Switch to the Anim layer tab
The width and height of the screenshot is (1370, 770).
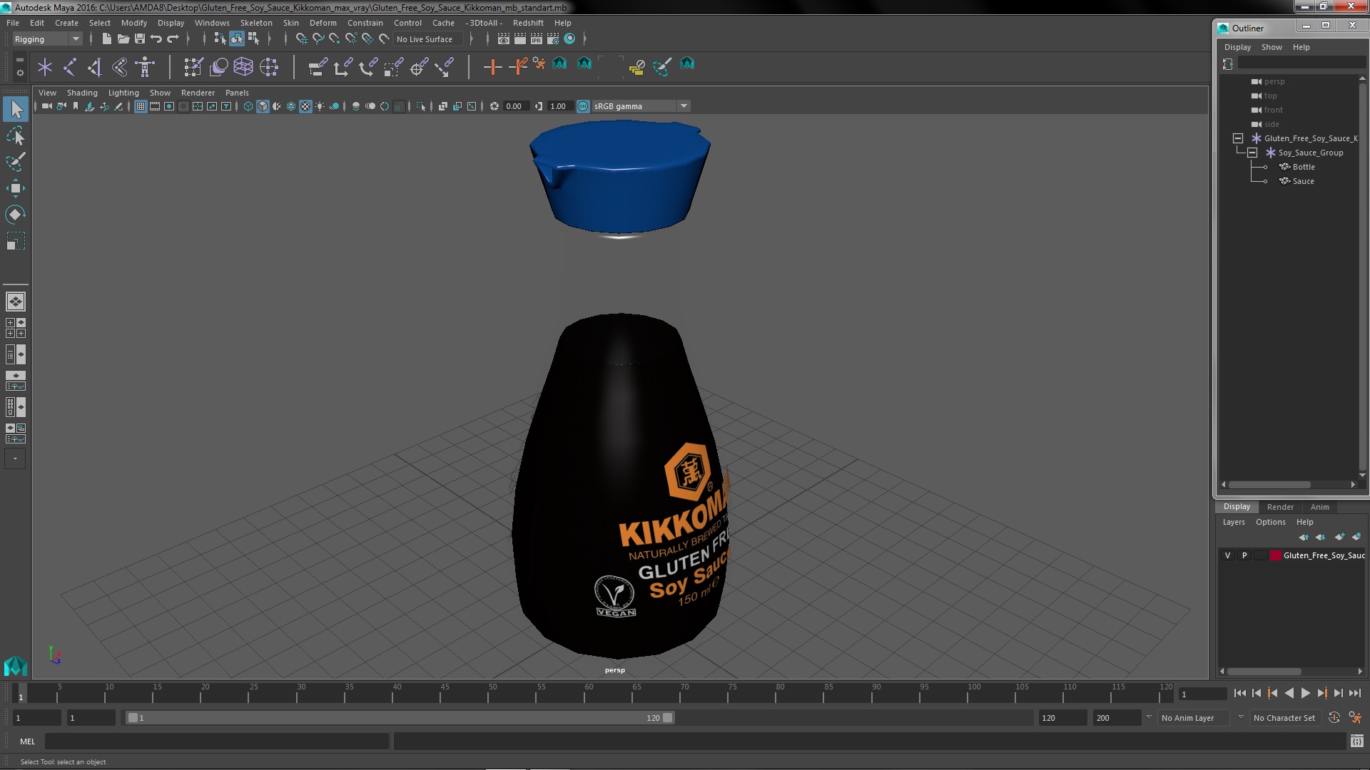(1319, 507)
